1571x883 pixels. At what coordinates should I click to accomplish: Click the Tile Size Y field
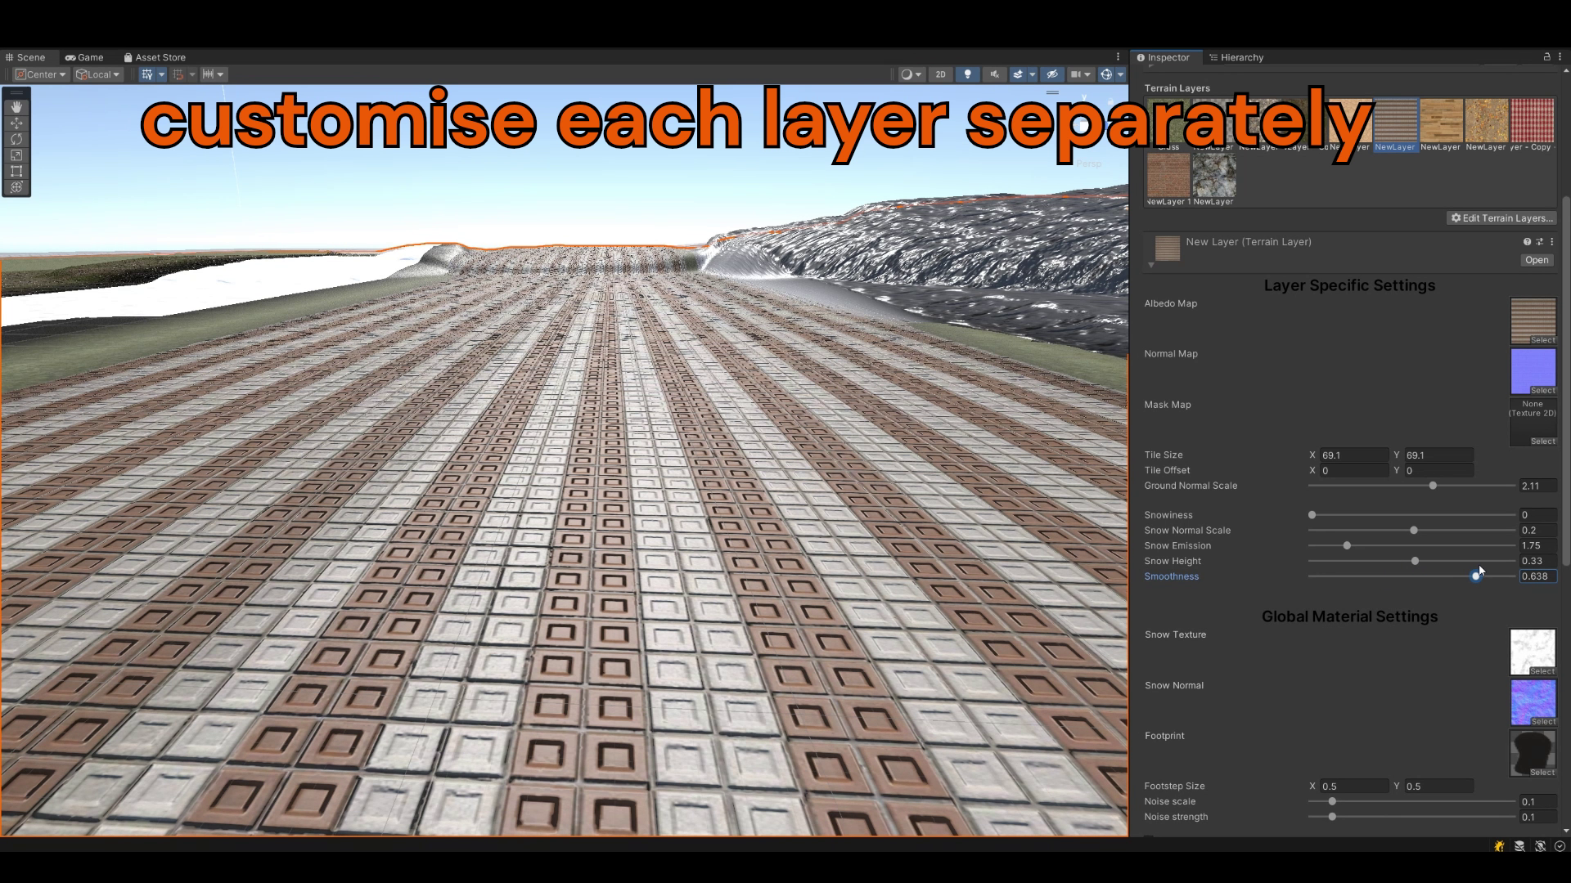click(1438, 455)
